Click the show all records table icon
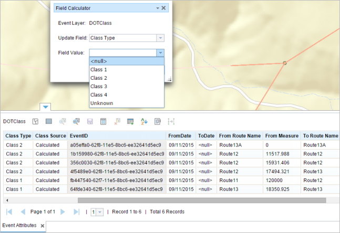This screenshot has width=340, height=233. (49, 121)
